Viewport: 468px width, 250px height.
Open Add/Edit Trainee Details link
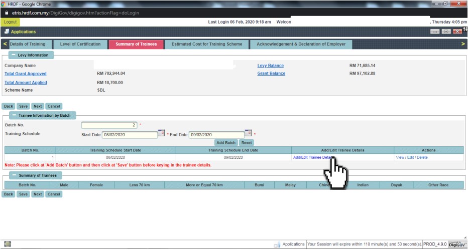[x=312, y=157]
